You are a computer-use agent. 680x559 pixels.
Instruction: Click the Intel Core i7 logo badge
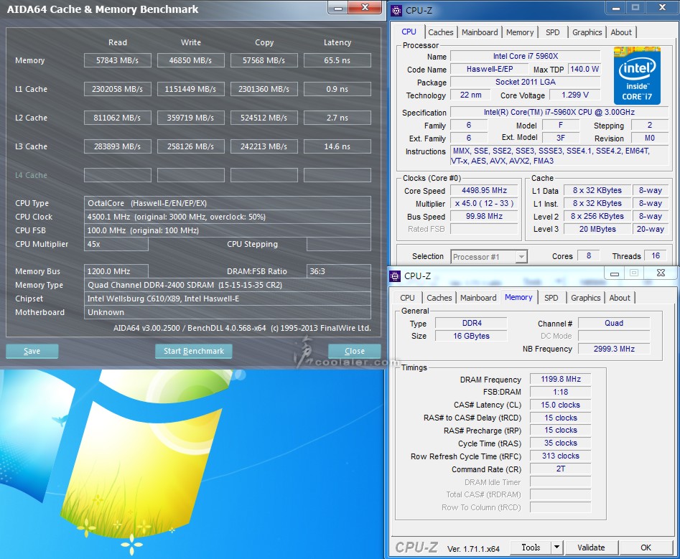tap(637, 76)
